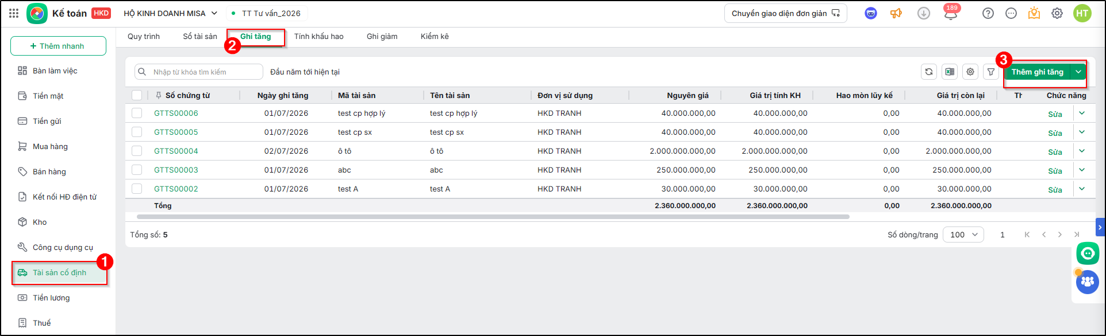The image size is (1106, 336).
Task: Go to the next page arrow
Action: point(1060,235)
